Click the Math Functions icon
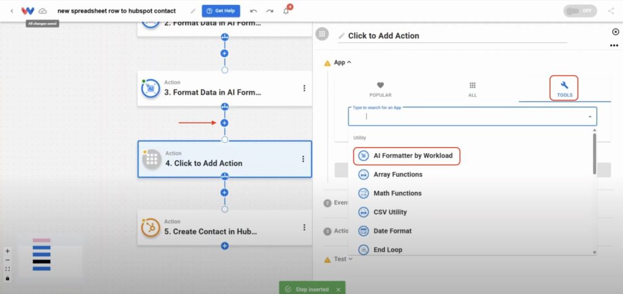Screen dimensions: 623x294 click(363, 193)
